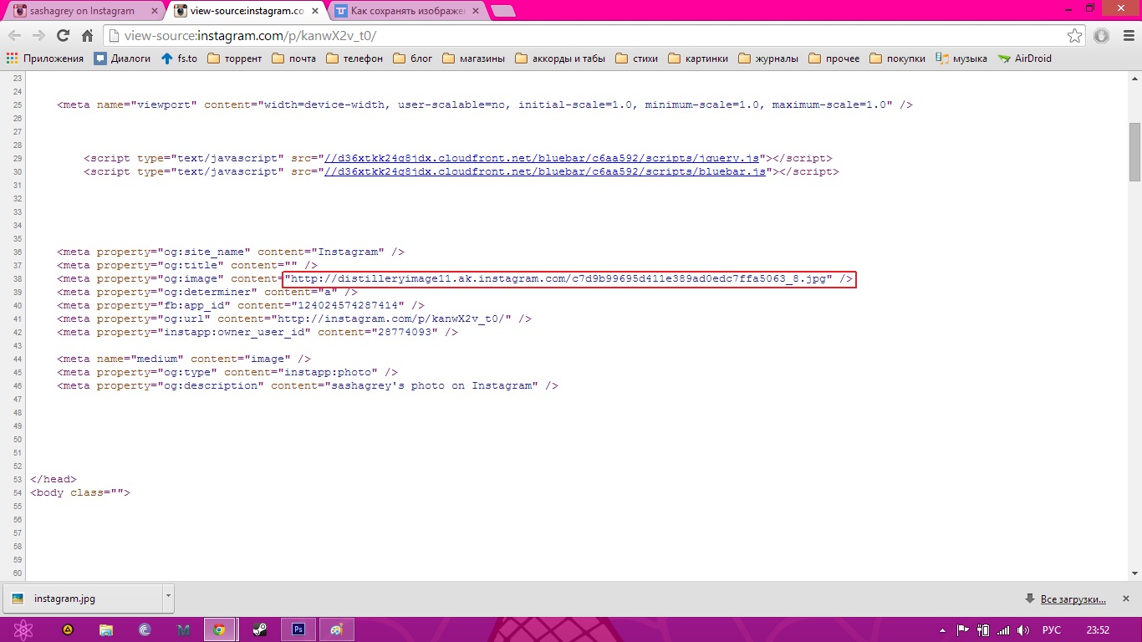This screenshot has height=642, width=1142.
Task: Click the body class tag line
Action: pyautogui.click(x=80, y=492)
